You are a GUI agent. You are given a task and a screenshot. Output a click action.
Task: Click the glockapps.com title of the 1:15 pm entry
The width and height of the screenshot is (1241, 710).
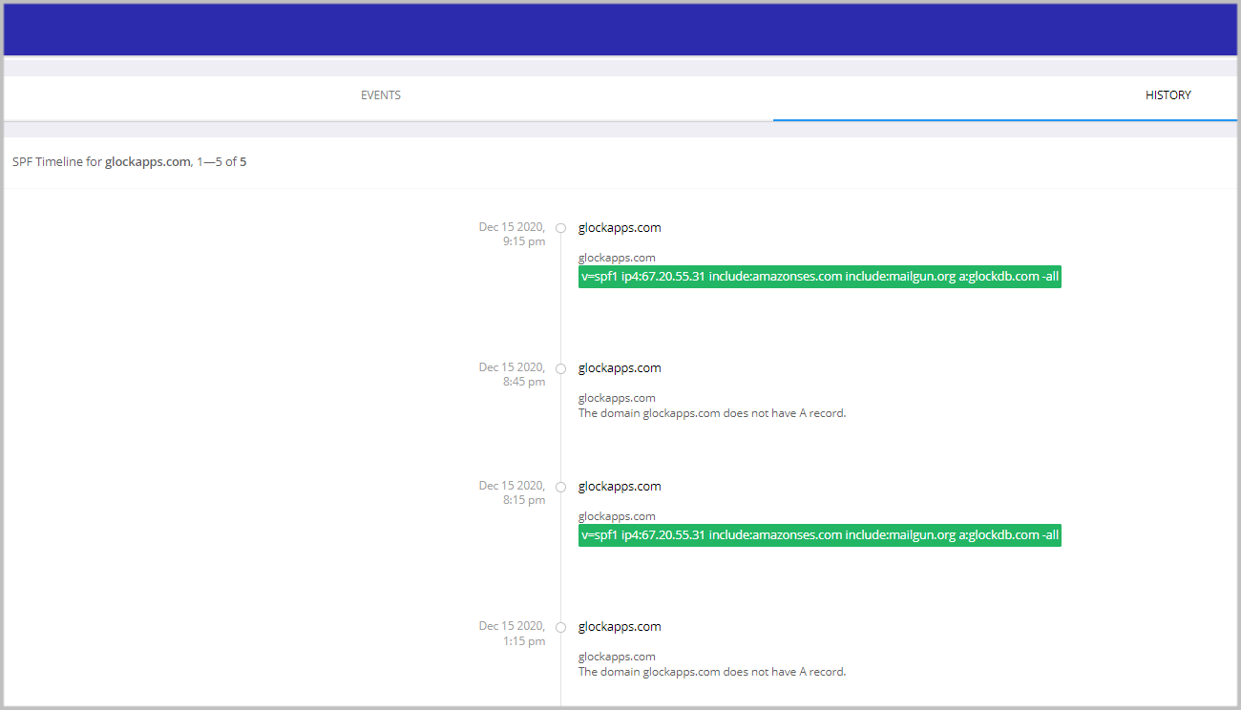click(x=620, y=627)
